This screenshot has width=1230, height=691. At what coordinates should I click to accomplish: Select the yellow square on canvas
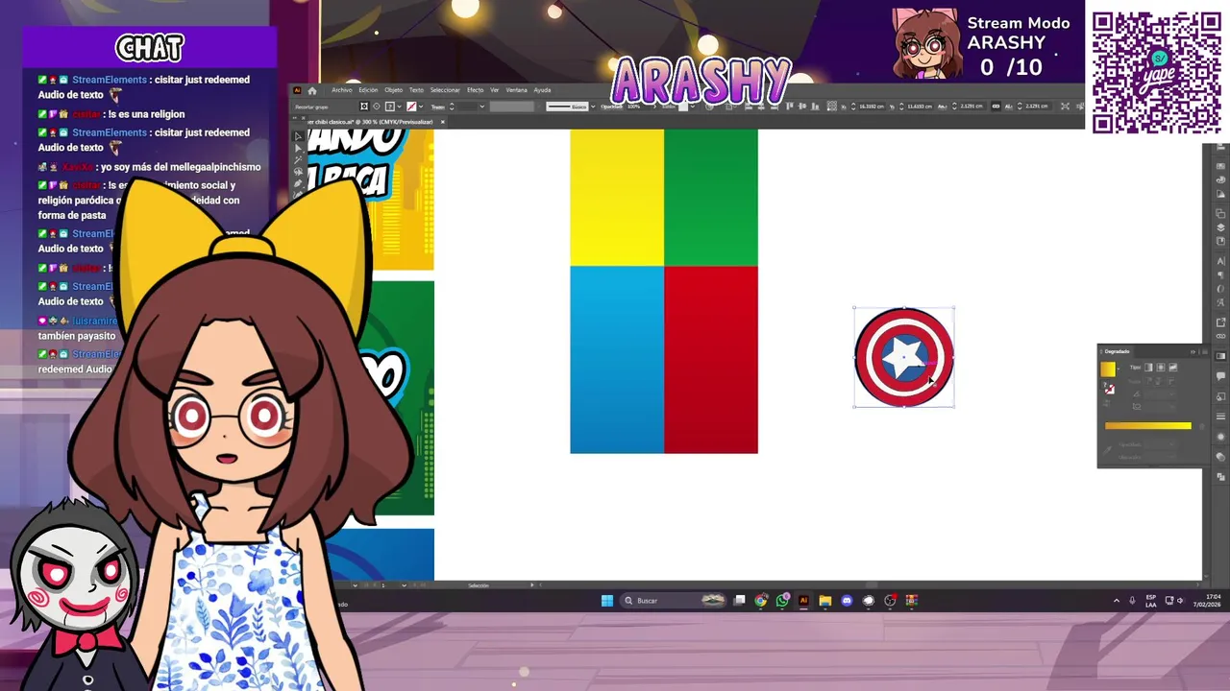pyautogui.click(x=616, y=198)
